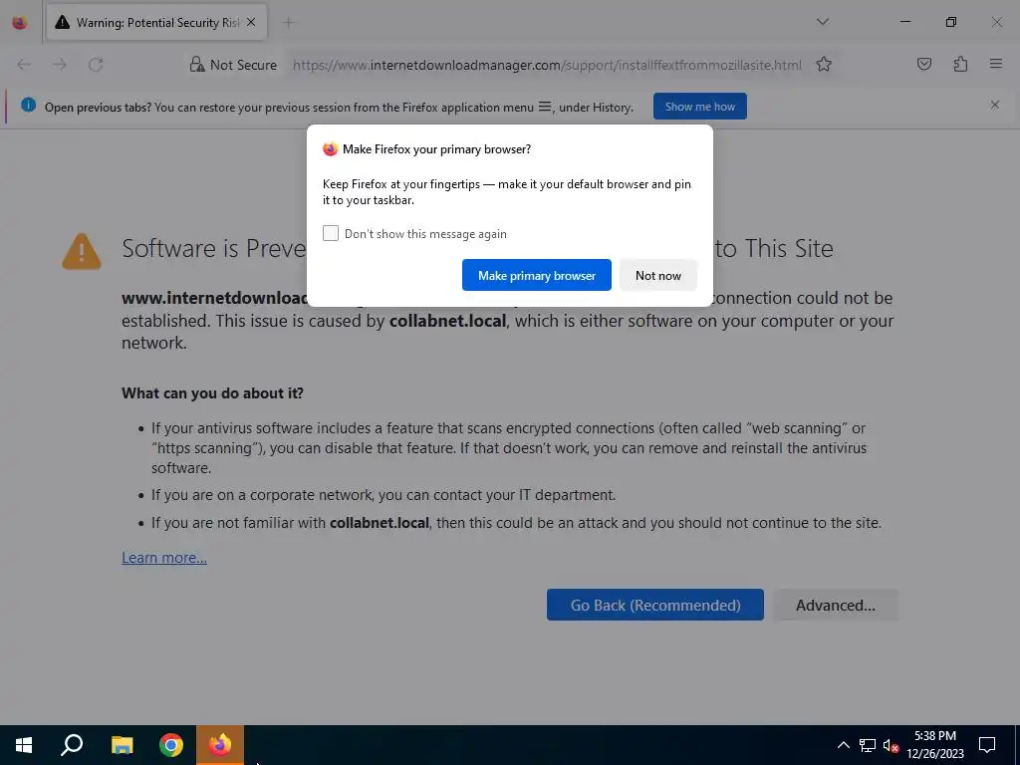Click the Firefox logo in dialog title
Image resolution: width=1020 pixels, height=765 pixels.
coord(331,149)
